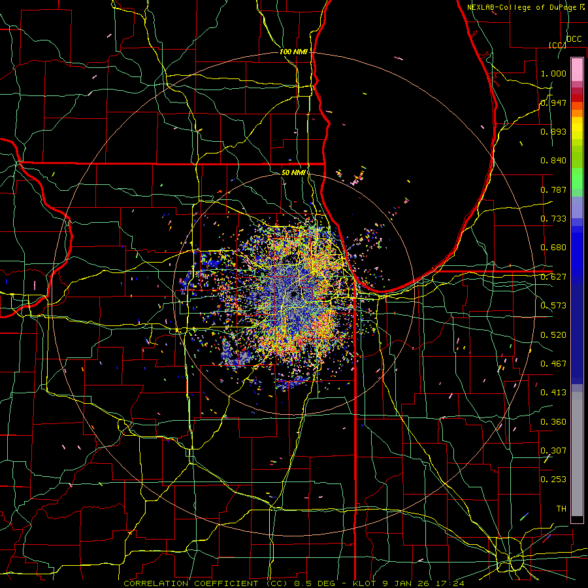The width and height of the screenshot is (588, 588).
Task: Select the 0.627 legend value
Action: tap(553, 276)
